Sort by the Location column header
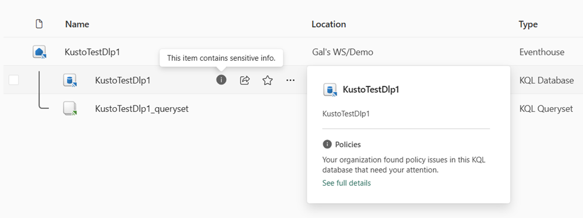This screenshot has width=583, height=218. (x=329, y=24)
